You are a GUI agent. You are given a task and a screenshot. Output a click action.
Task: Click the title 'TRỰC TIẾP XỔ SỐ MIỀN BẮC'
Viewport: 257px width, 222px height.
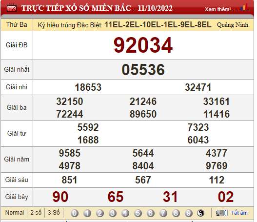pos(76,8)
